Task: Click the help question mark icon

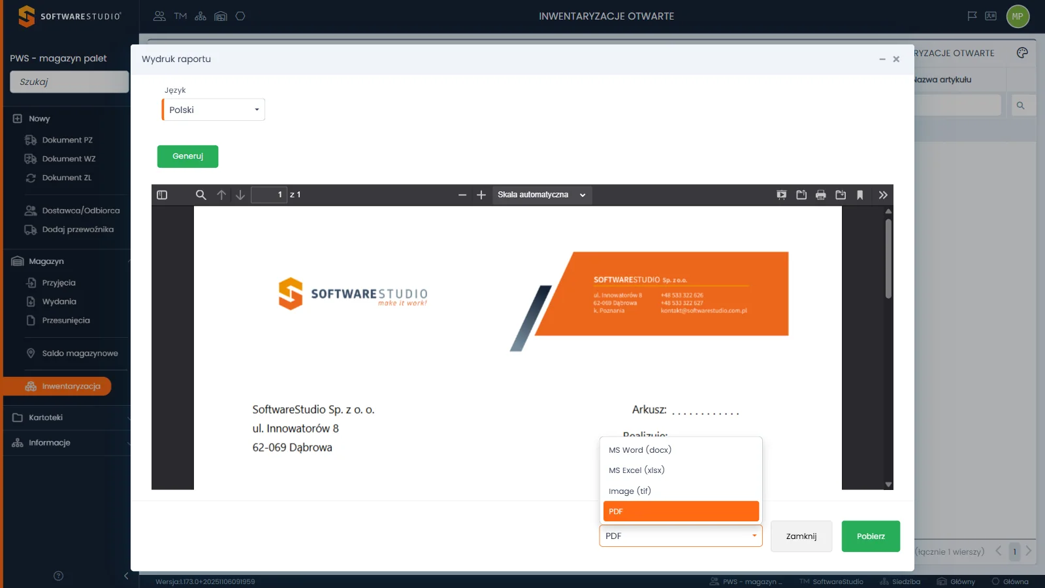Action: pos(58,576)
